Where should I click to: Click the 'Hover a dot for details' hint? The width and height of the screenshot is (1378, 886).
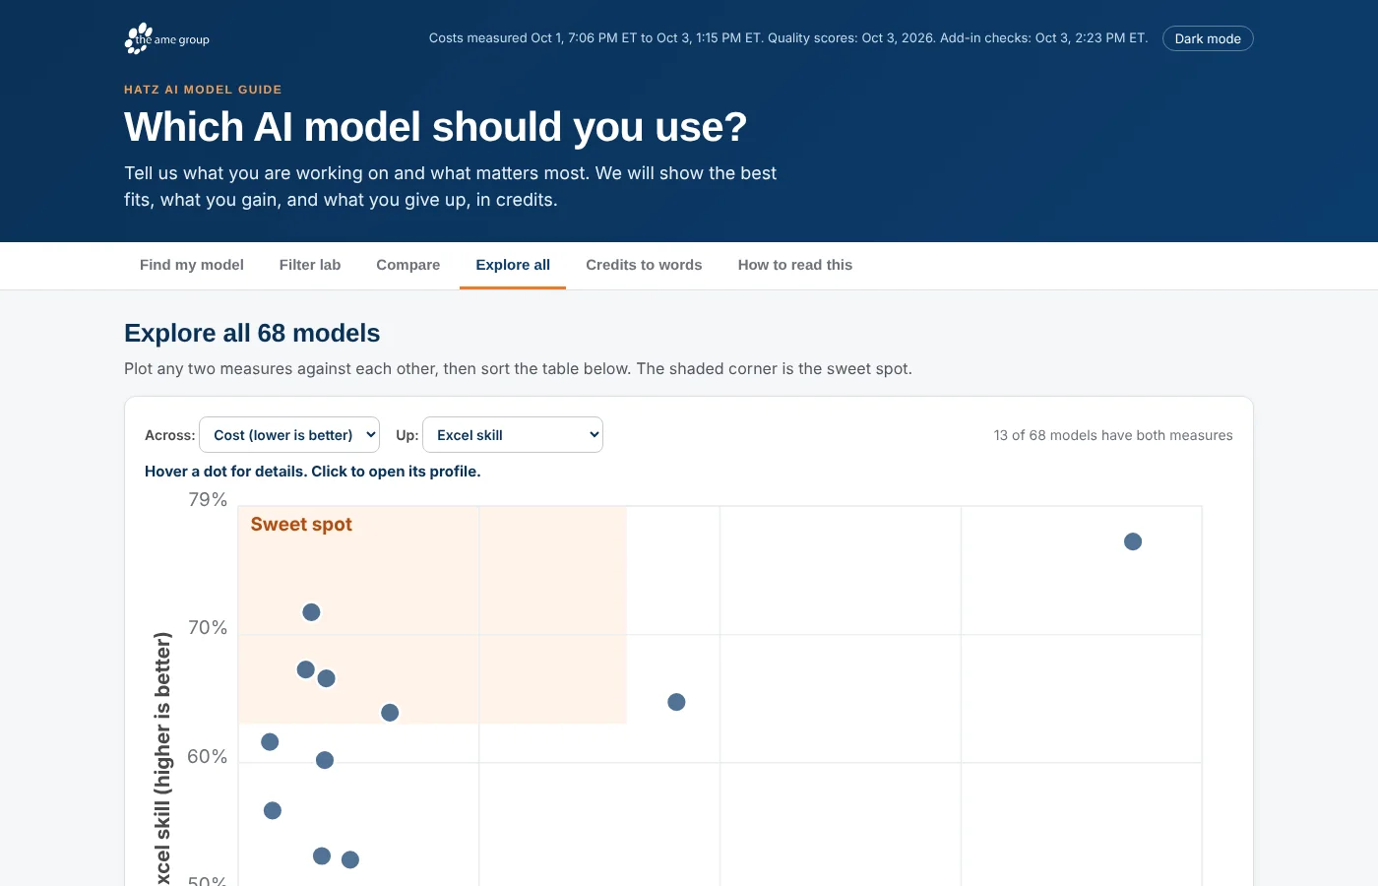(313, 472)
